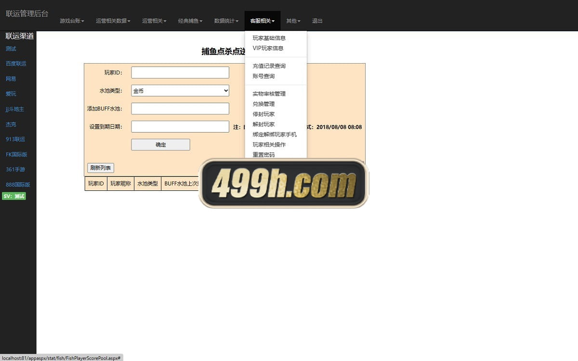
Task: Open the 百度联运 channel link
Action: [16, 64]
